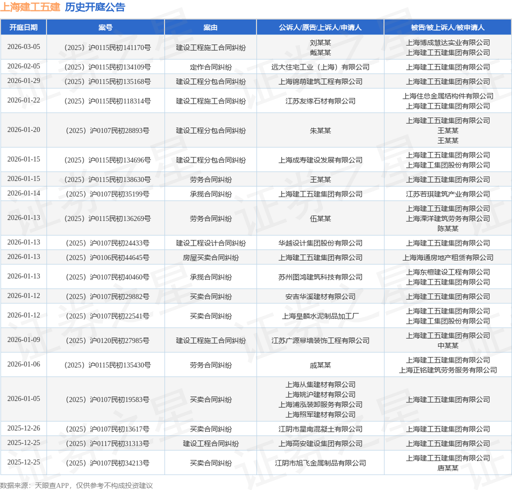512x490 pixels.
Task: Click plaintiff 上海浦泓装卸服务有限公司
Action: 320,404
